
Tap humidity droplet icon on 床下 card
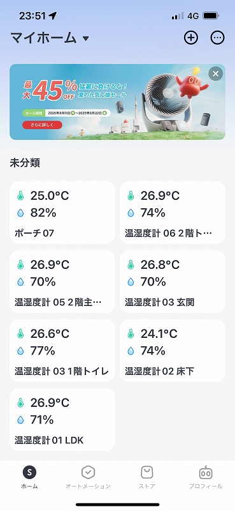point(131,351)
